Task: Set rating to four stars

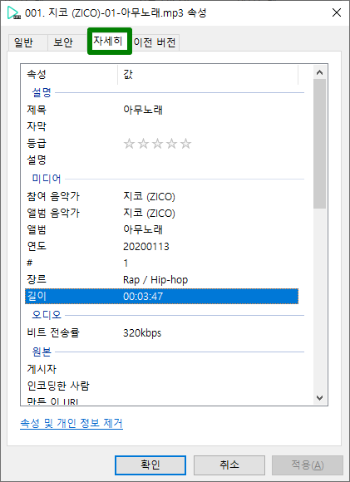Action: coord(171,144)
